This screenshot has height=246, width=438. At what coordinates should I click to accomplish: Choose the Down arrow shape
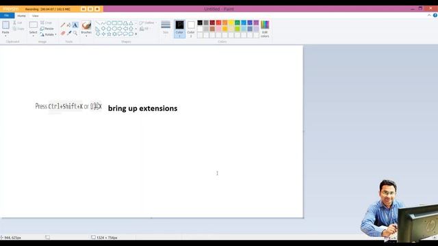click(98, 33)
